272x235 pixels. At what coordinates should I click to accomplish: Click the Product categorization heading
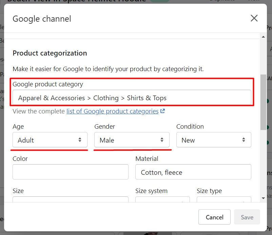[x=50, y=53]
